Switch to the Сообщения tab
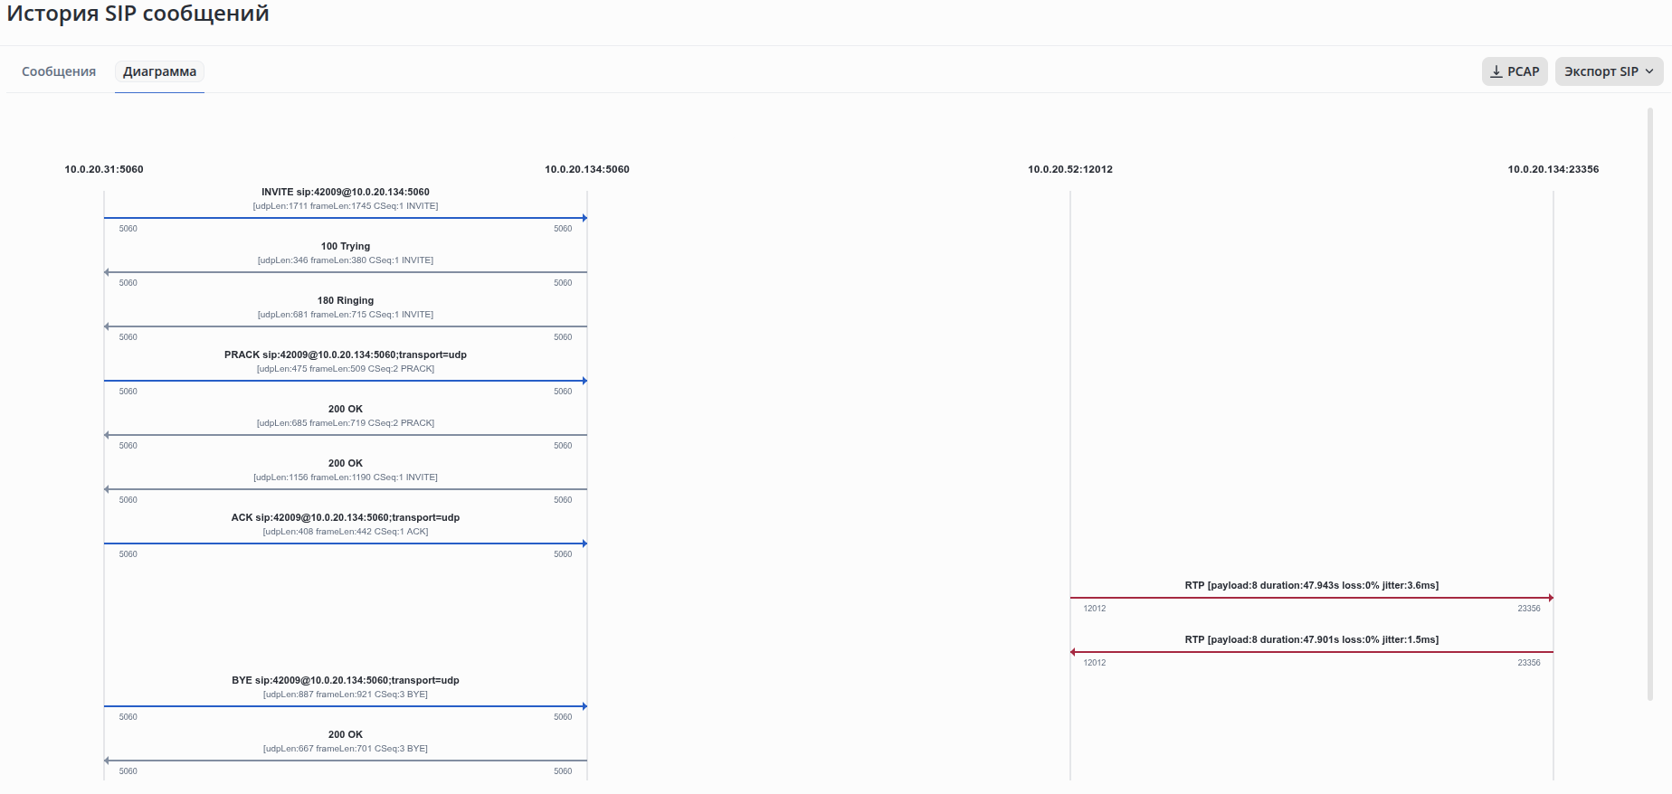Screen dimensions: 1672x794 59,71
